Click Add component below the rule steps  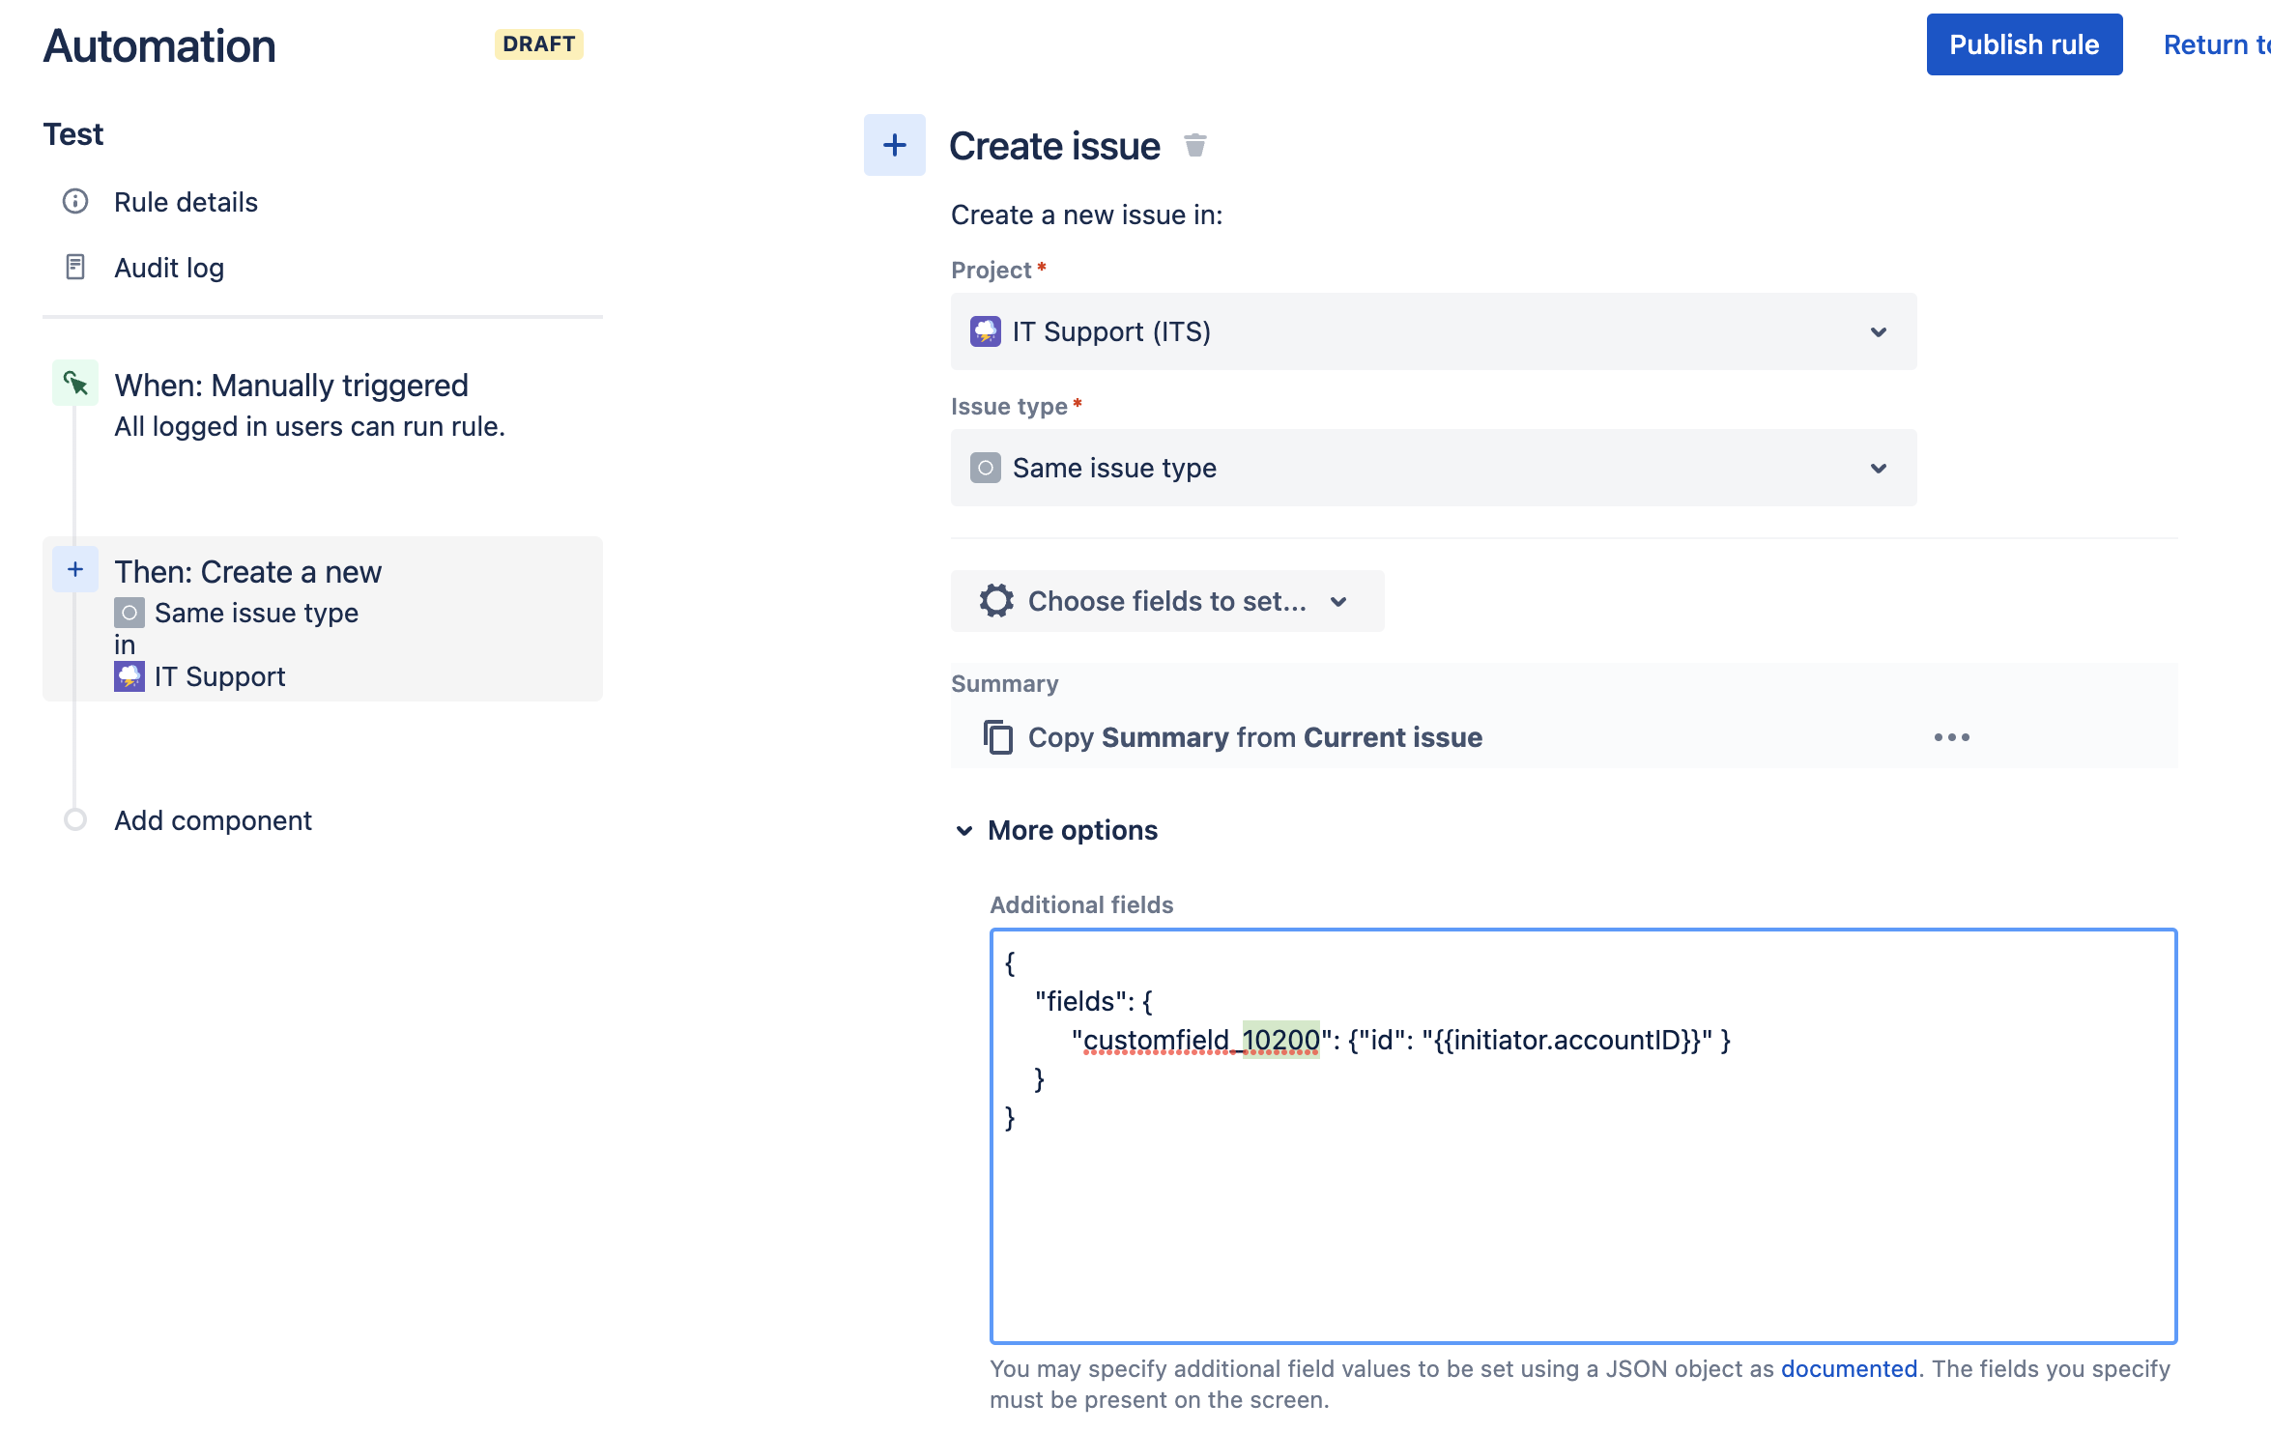coord(213,820)
